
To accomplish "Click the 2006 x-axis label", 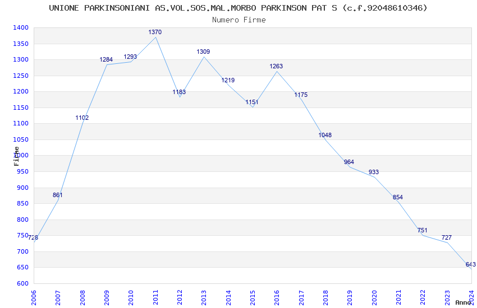I will (x=34, y=298).
